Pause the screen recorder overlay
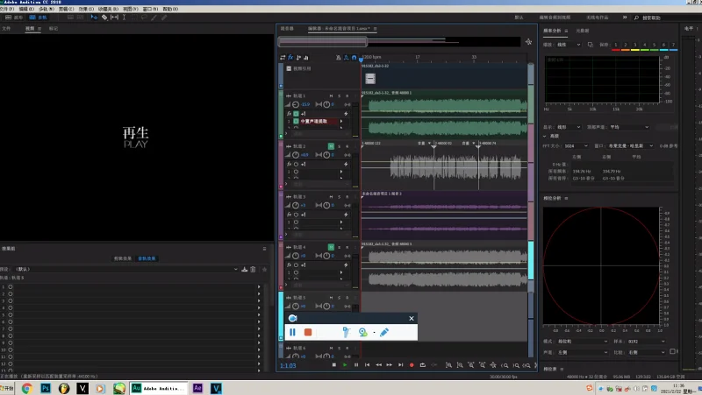This screenshot has height=395, width=702. click(292, 332)
